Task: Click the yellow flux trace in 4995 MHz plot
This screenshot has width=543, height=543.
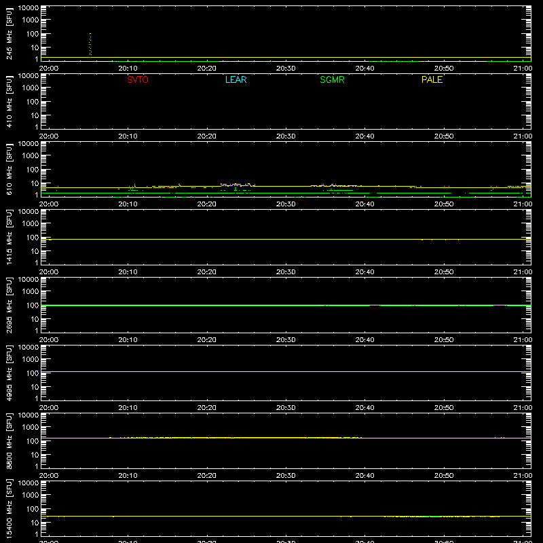Action: 286,371
